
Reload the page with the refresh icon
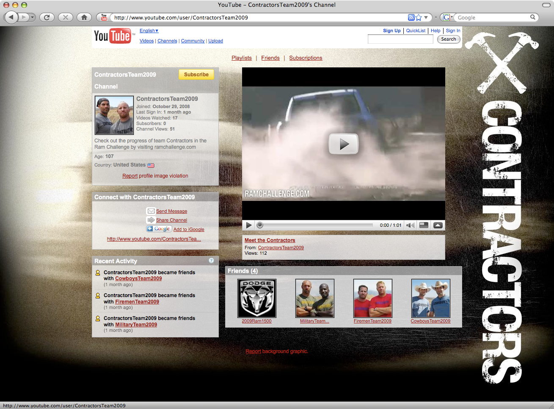tap(47, 17)
